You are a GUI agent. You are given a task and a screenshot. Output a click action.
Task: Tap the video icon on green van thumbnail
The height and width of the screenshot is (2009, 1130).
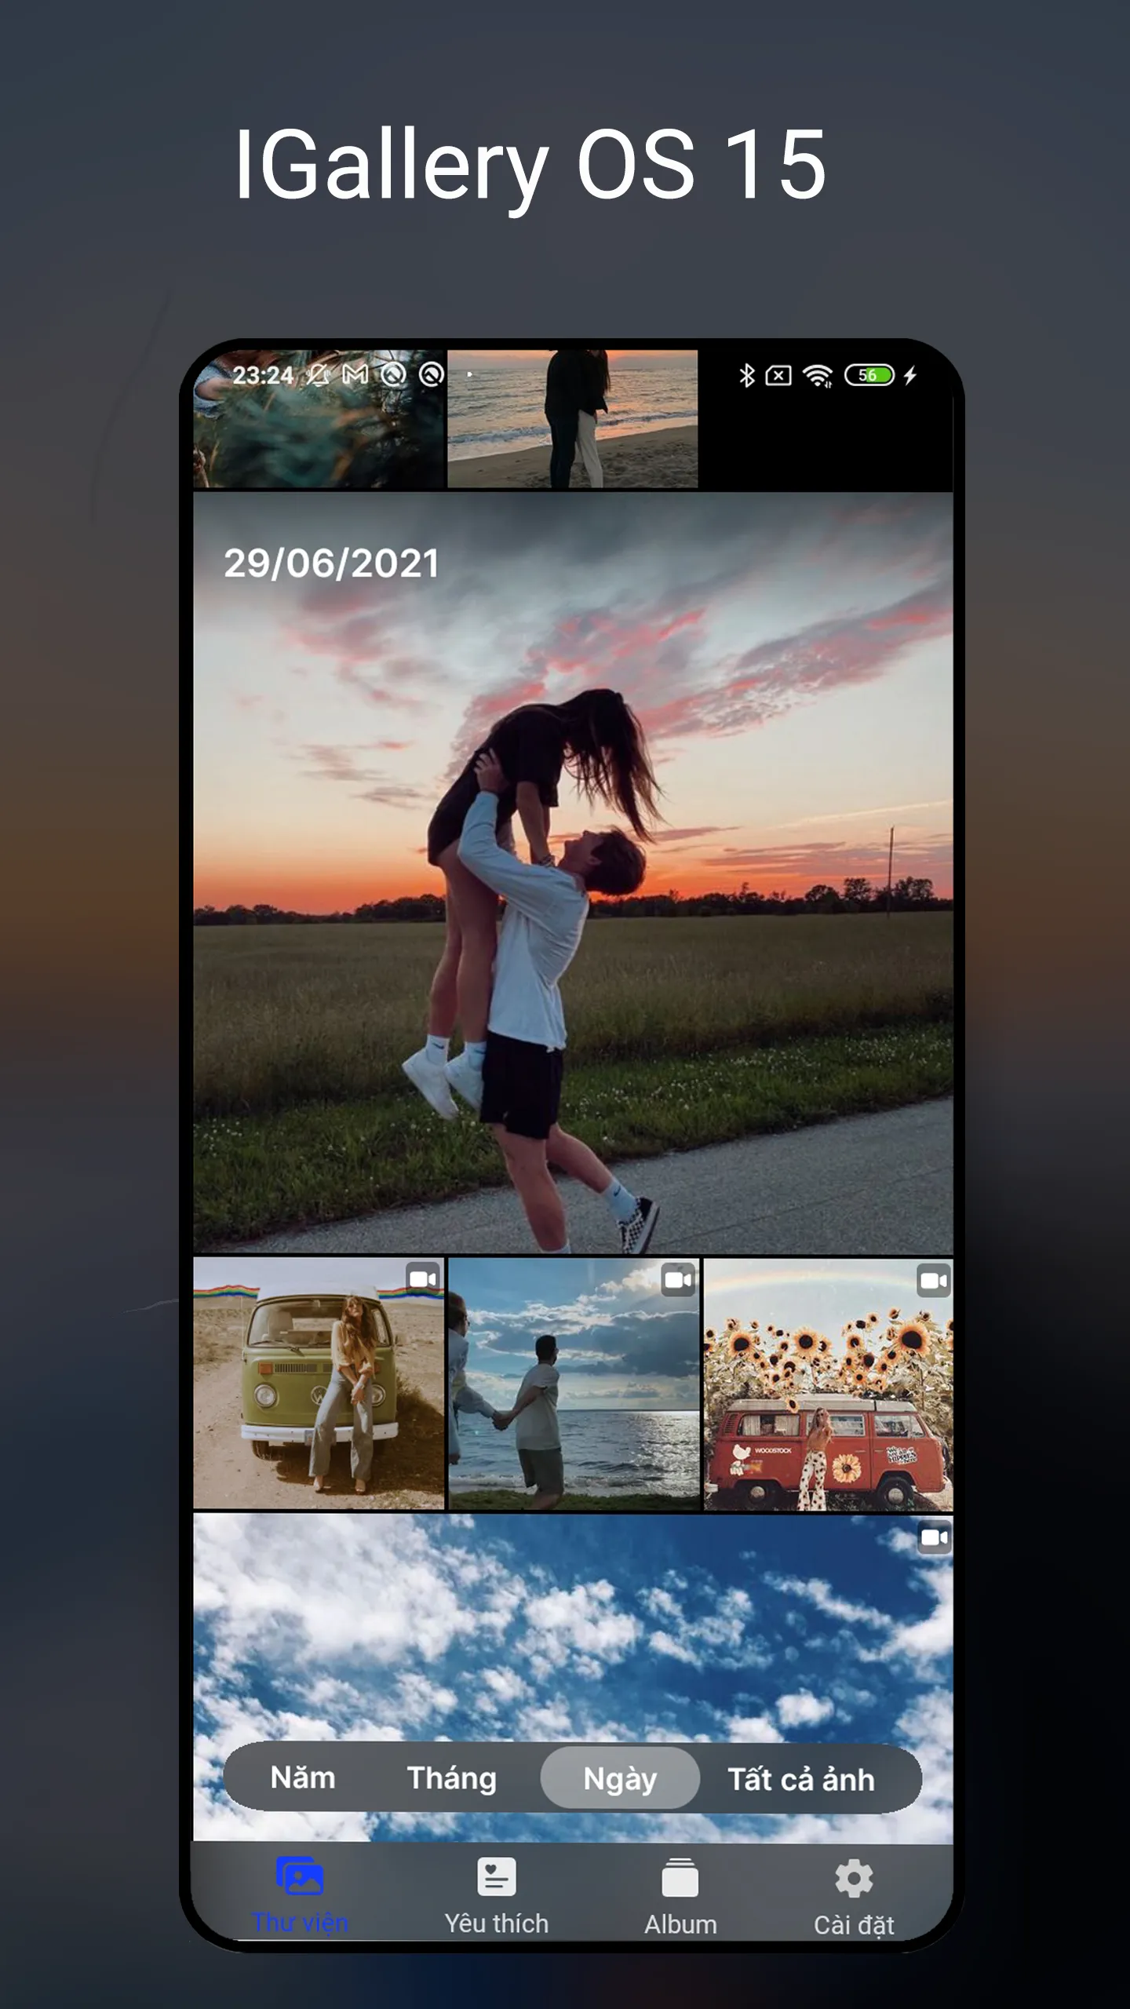(423, 1280)
